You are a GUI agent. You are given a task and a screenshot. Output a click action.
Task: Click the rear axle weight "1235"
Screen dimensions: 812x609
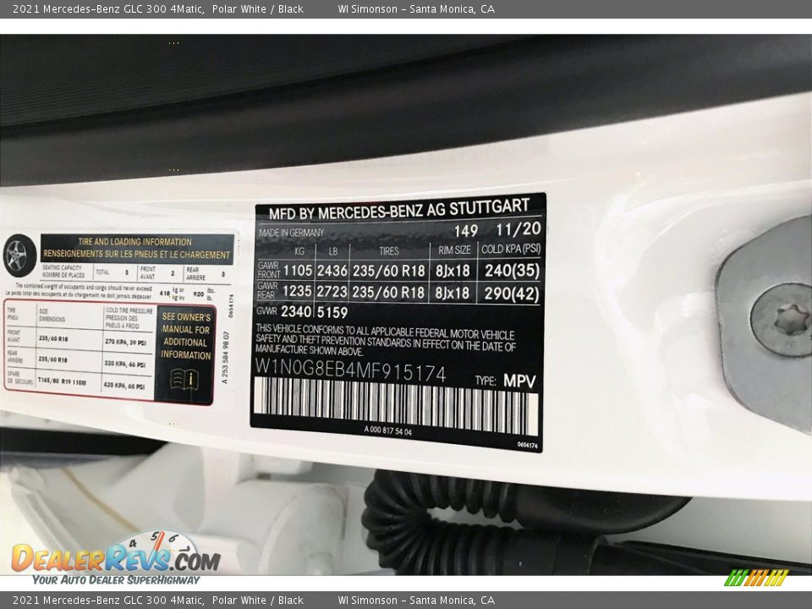point(297,292)
